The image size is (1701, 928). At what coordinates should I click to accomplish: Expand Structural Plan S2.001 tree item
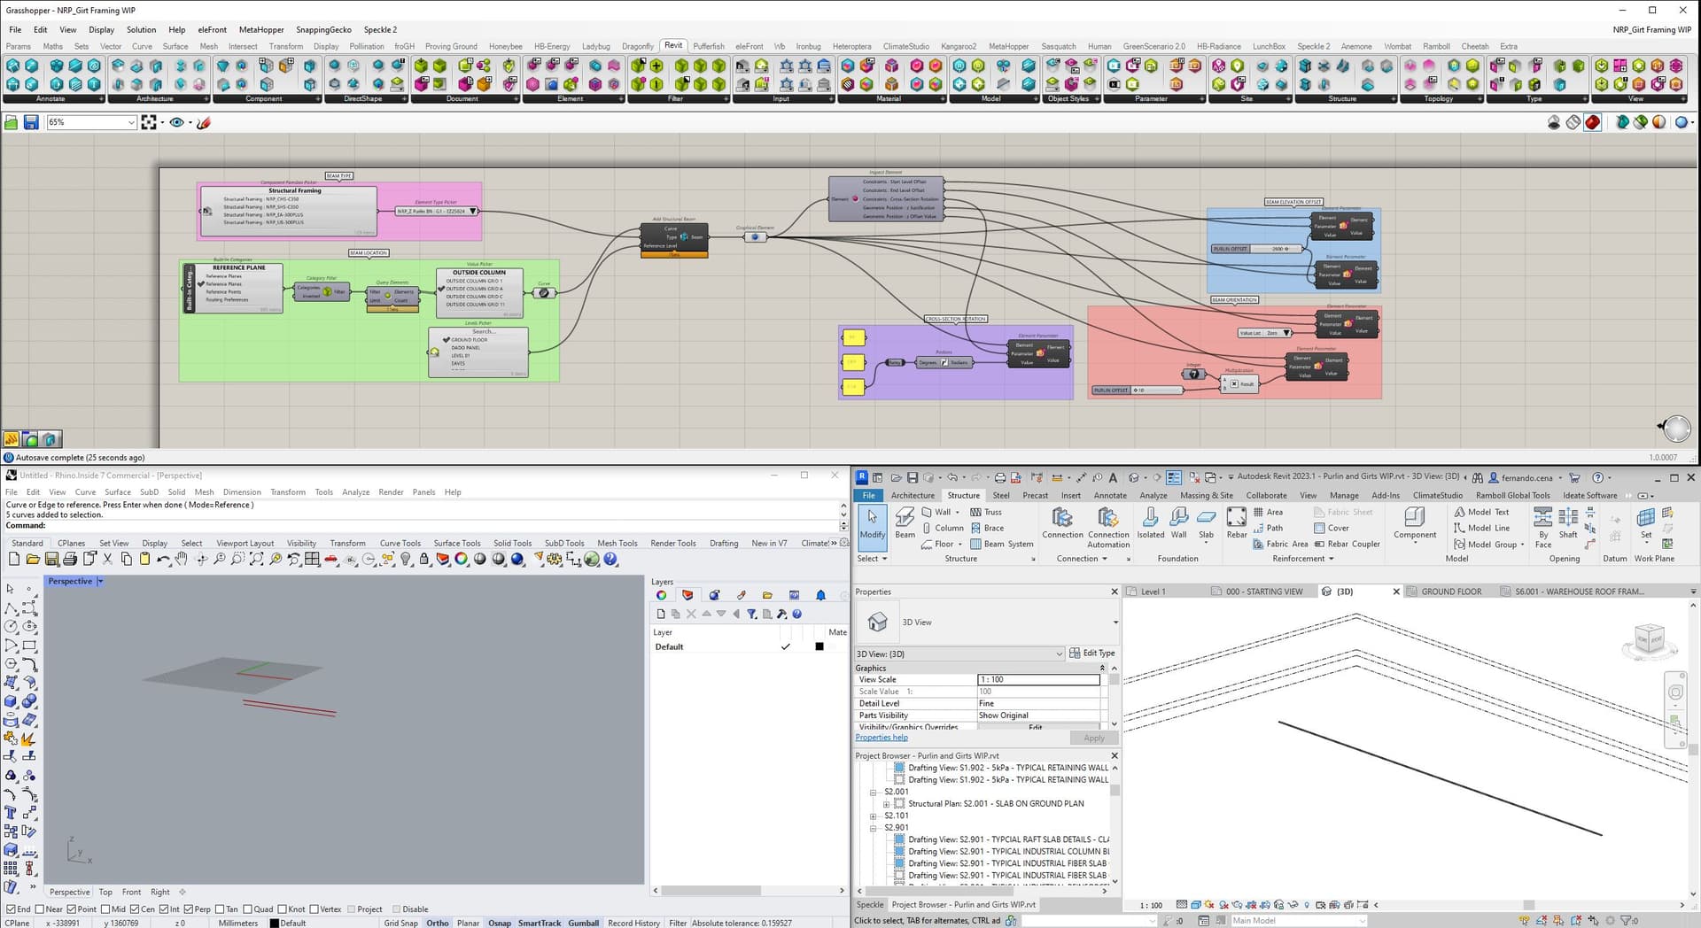point(886,804)
